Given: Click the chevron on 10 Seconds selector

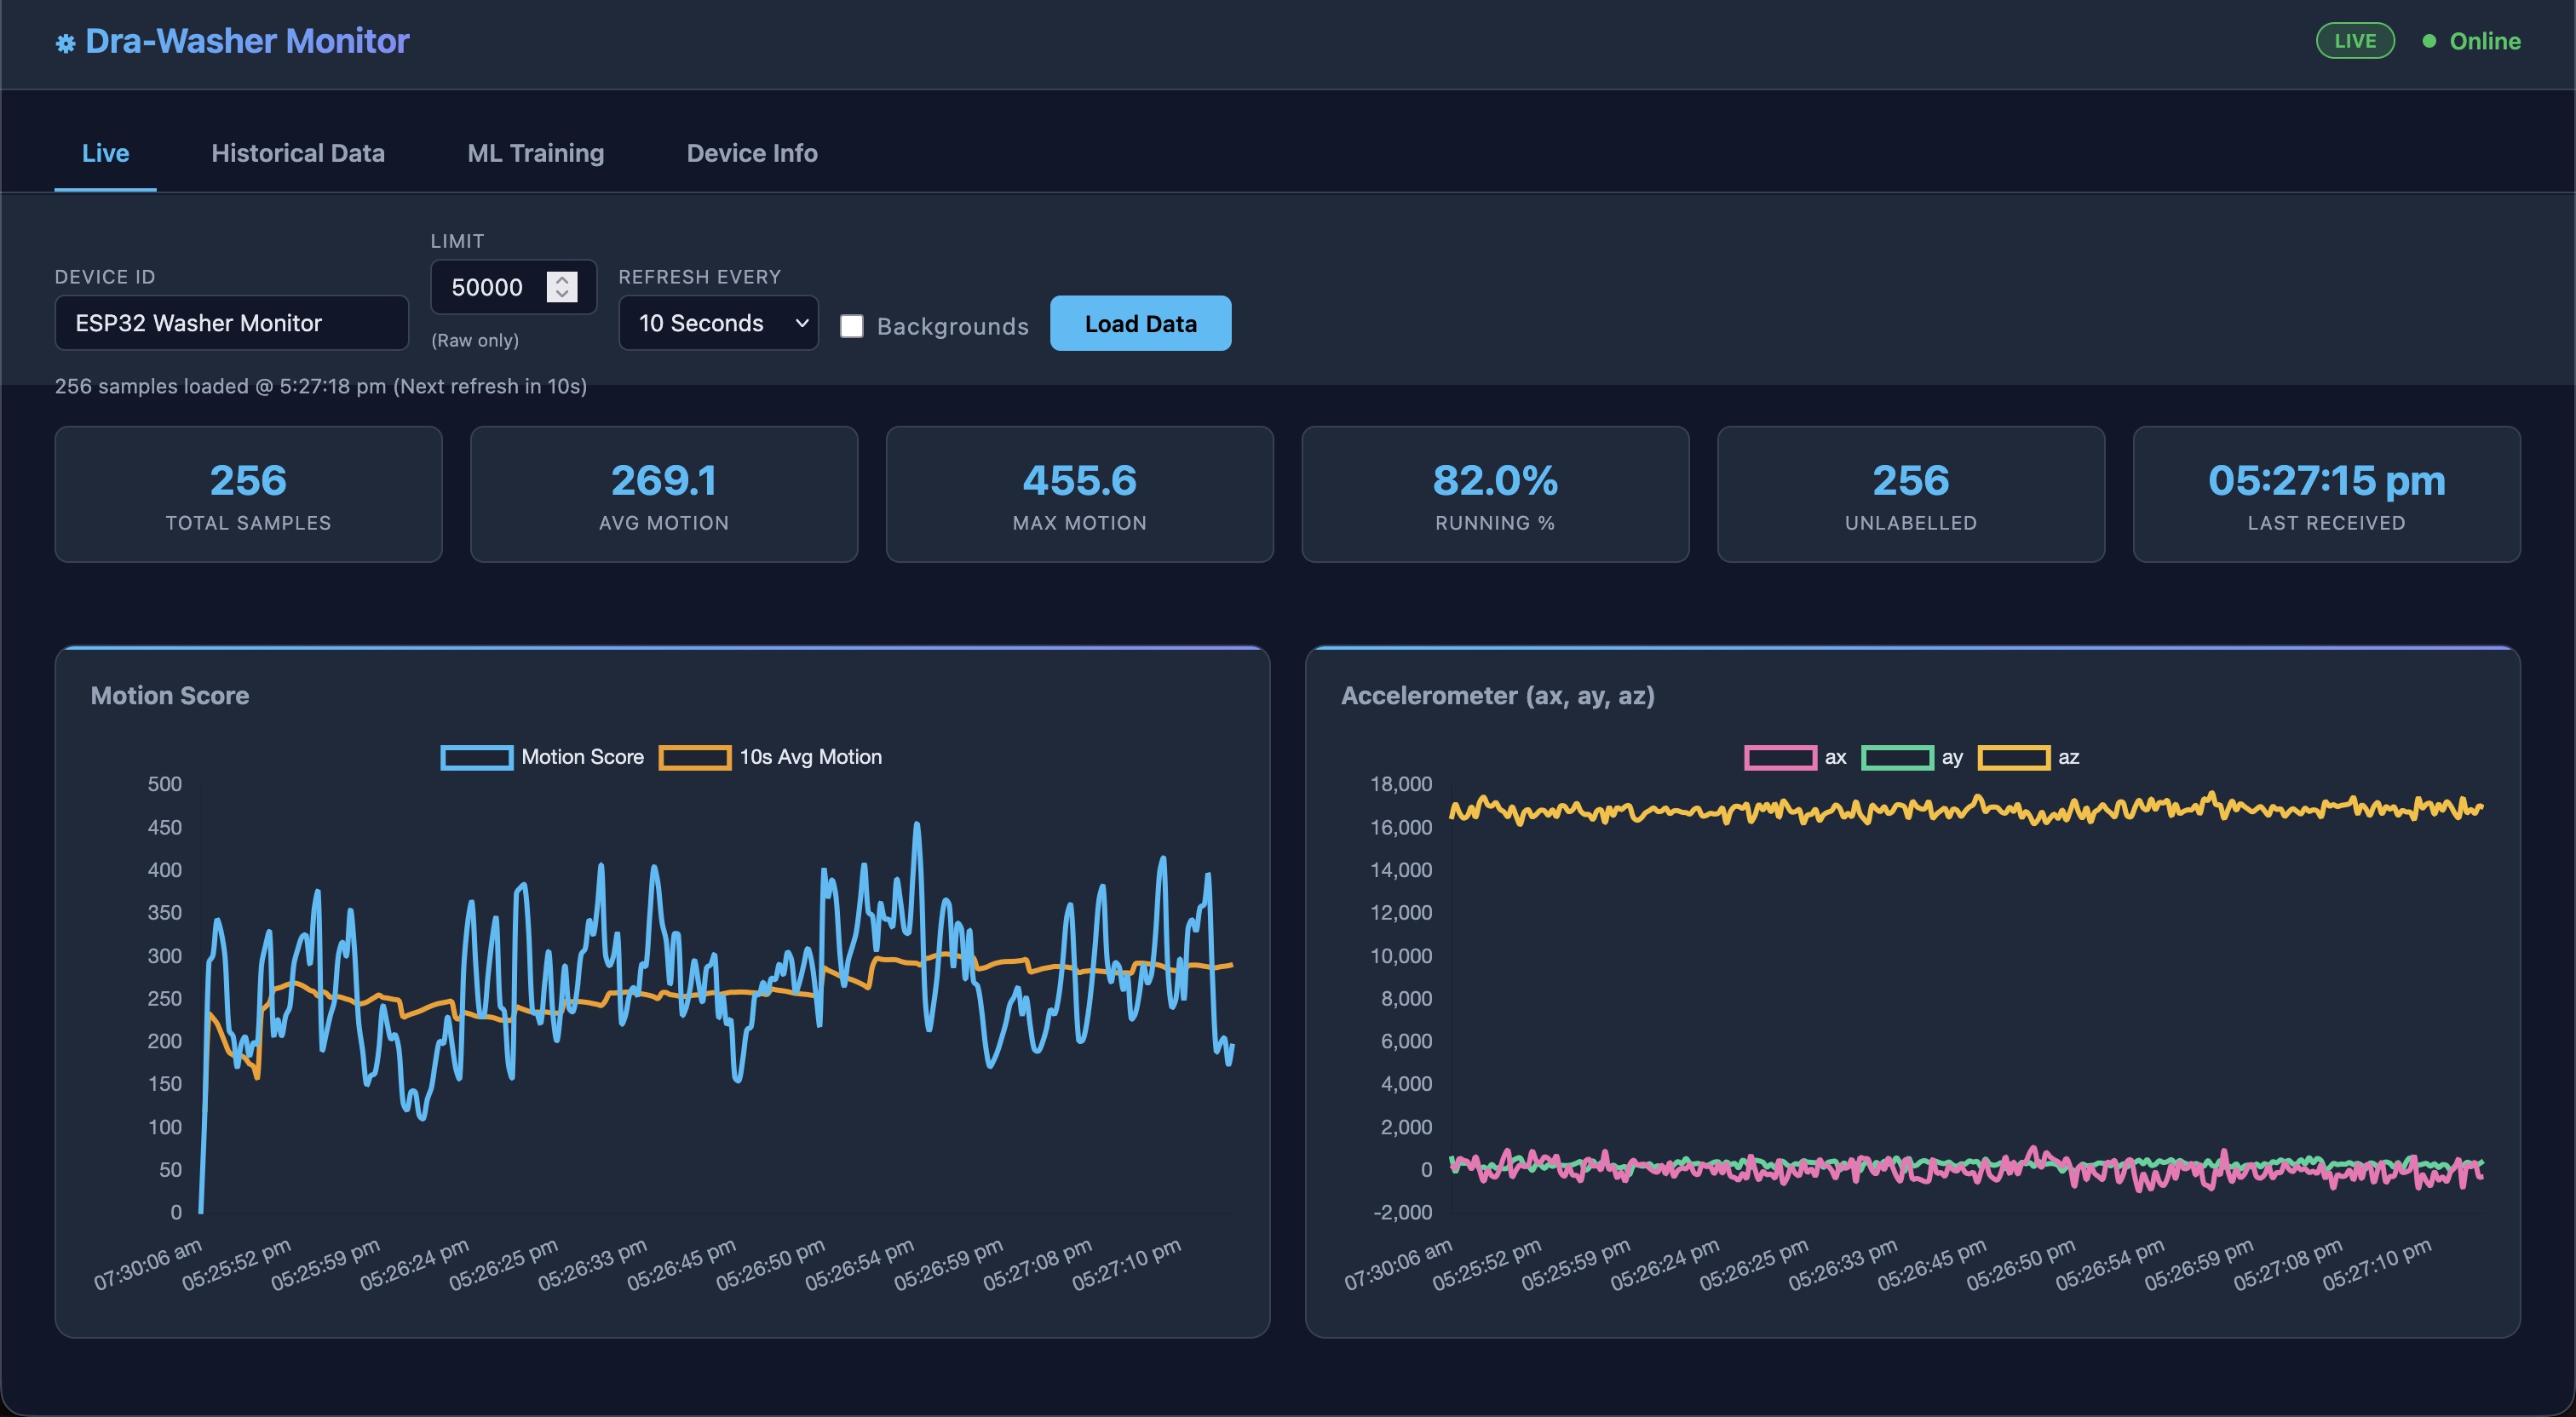Looking at the screenshot, I should click(x=801, y=323).
